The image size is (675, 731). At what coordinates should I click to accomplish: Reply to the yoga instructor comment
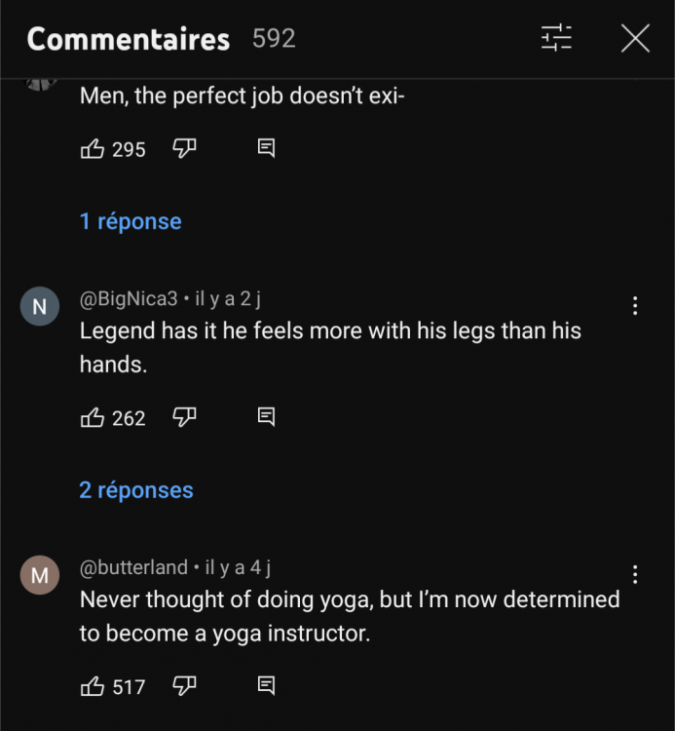(265, 687)
